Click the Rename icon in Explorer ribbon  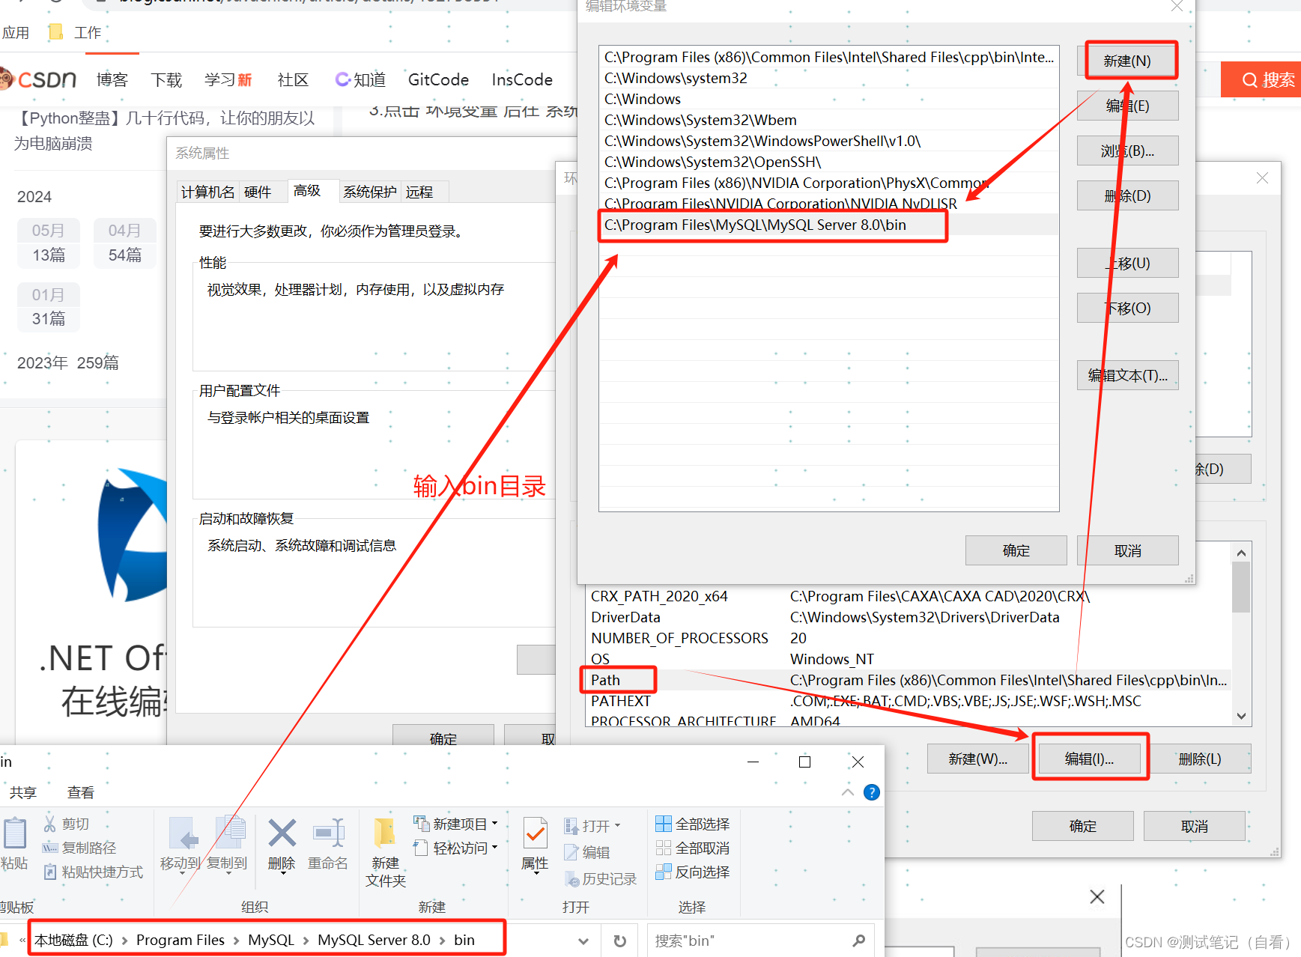(328, 833)
